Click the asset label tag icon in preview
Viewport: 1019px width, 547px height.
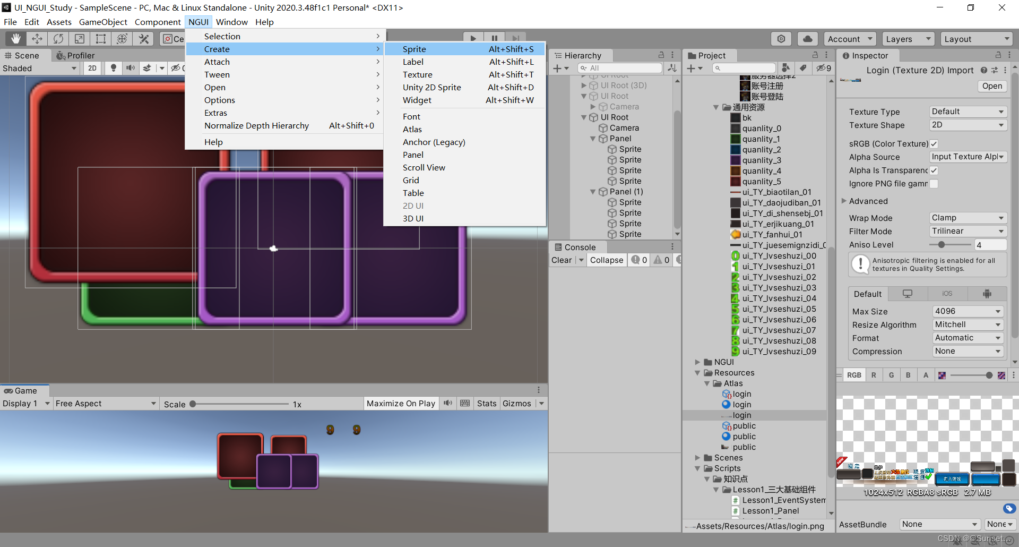(x=1009, y=508)
